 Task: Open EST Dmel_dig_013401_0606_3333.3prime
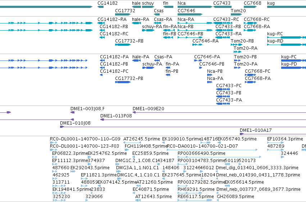(x=257, y=168)
